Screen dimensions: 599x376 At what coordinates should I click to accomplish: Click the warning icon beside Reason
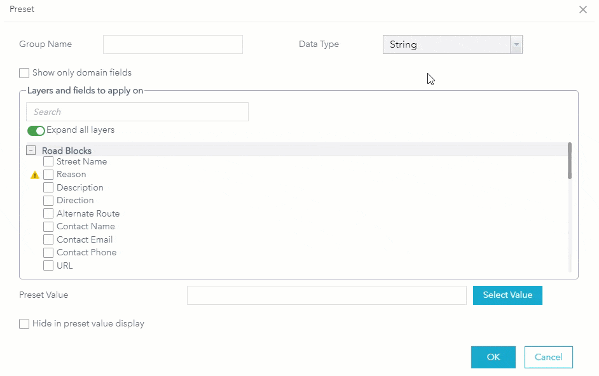click(x=35, y=175)
